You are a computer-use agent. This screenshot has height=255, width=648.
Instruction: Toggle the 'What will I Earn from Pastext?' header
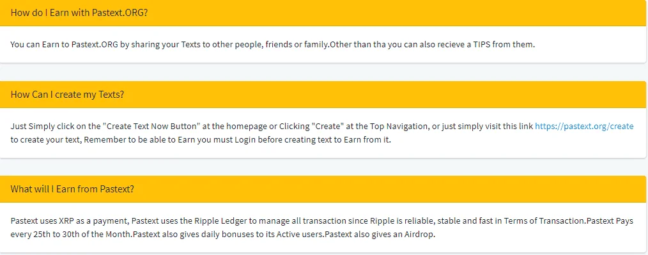coord(323,189)
